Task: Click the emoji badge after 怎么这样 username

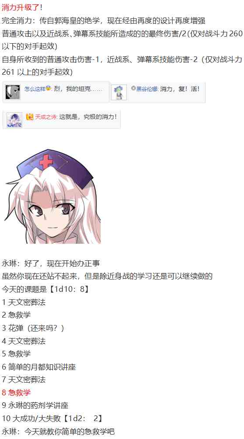Action: (48, 88)
